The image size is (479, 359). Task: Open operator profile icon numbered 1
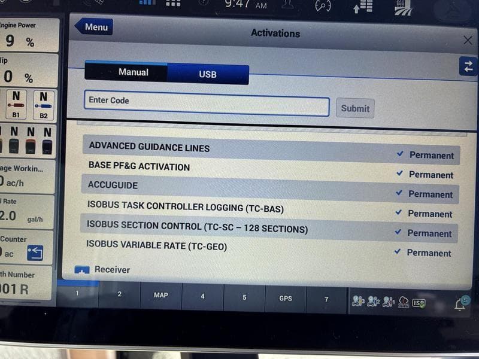click(x=389, y=302)
